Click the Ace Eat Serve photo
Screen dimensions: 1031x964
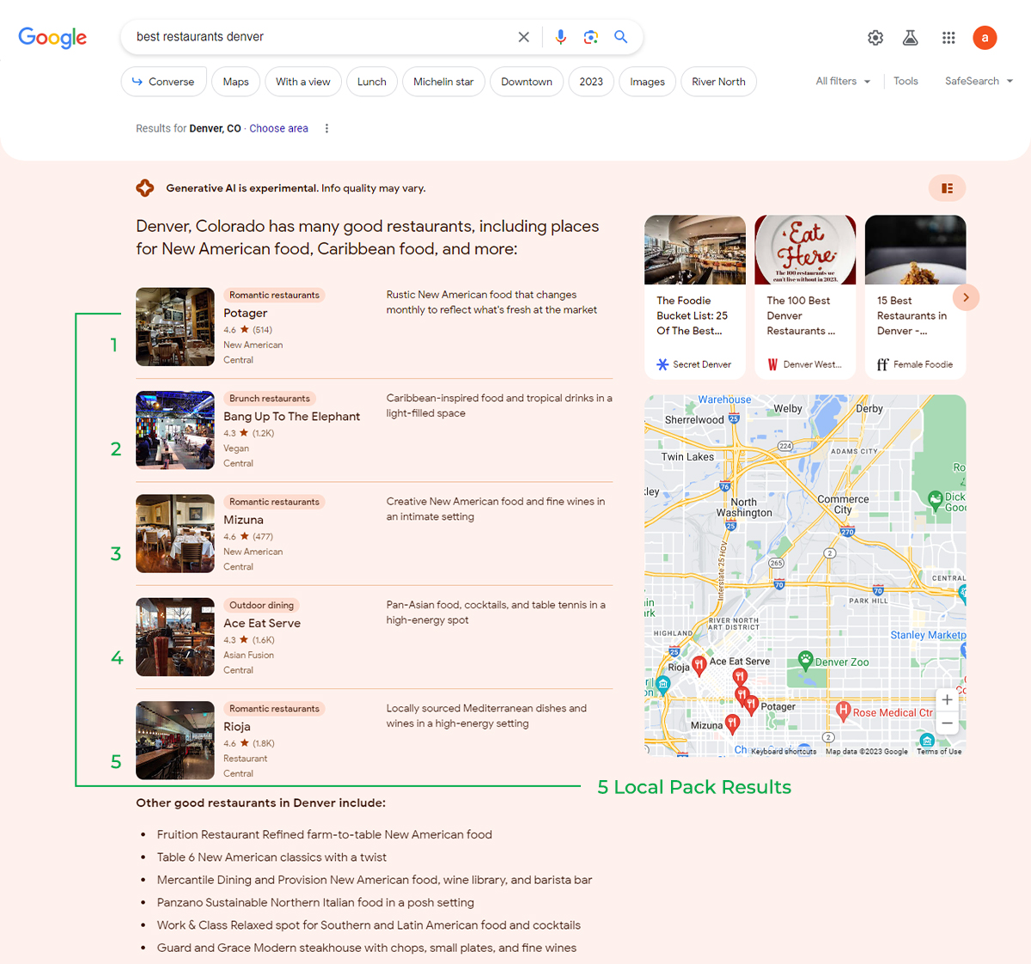pos(175,637)
